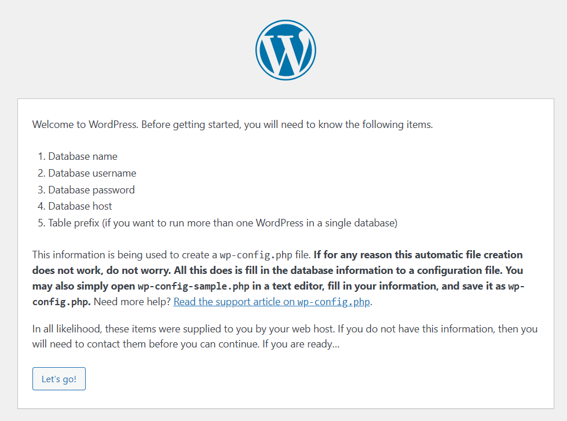
Task: Click the "Database password" list item
Action: [x=91, y=190]
